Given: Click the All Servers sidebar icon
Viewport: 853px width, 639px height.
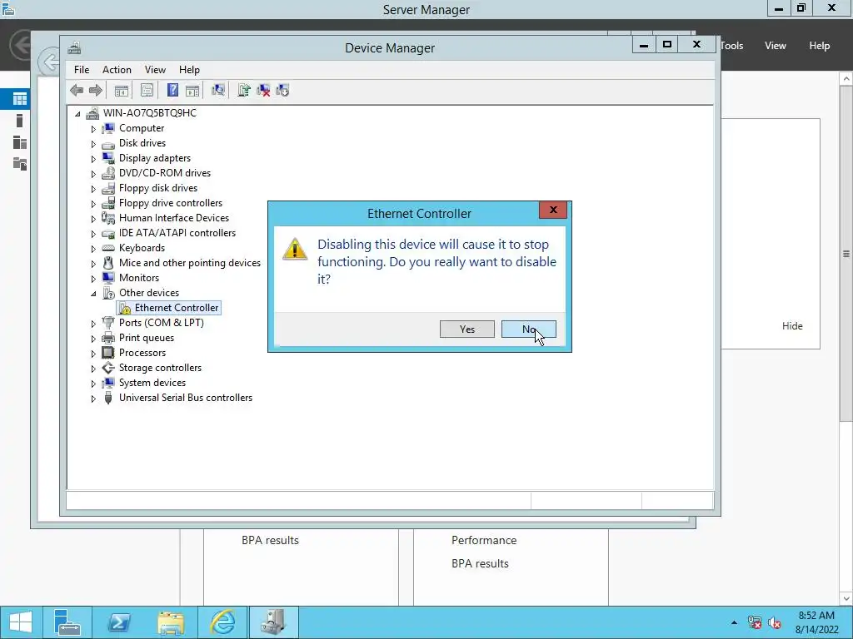Looking at the screenshot, I should pos(20,142).
